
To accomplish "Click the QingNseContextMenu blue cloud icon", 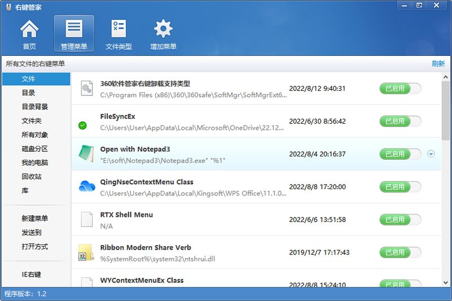I will [x=87, y=186].
